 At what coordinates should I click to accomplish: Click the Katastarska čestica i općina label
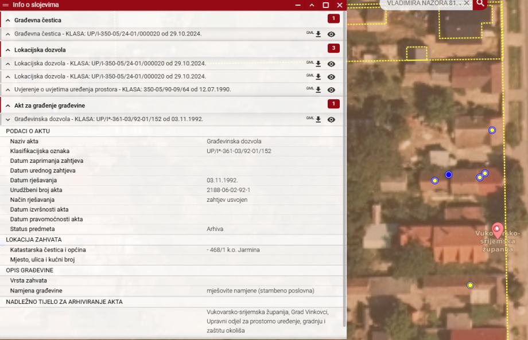[48, 250]
